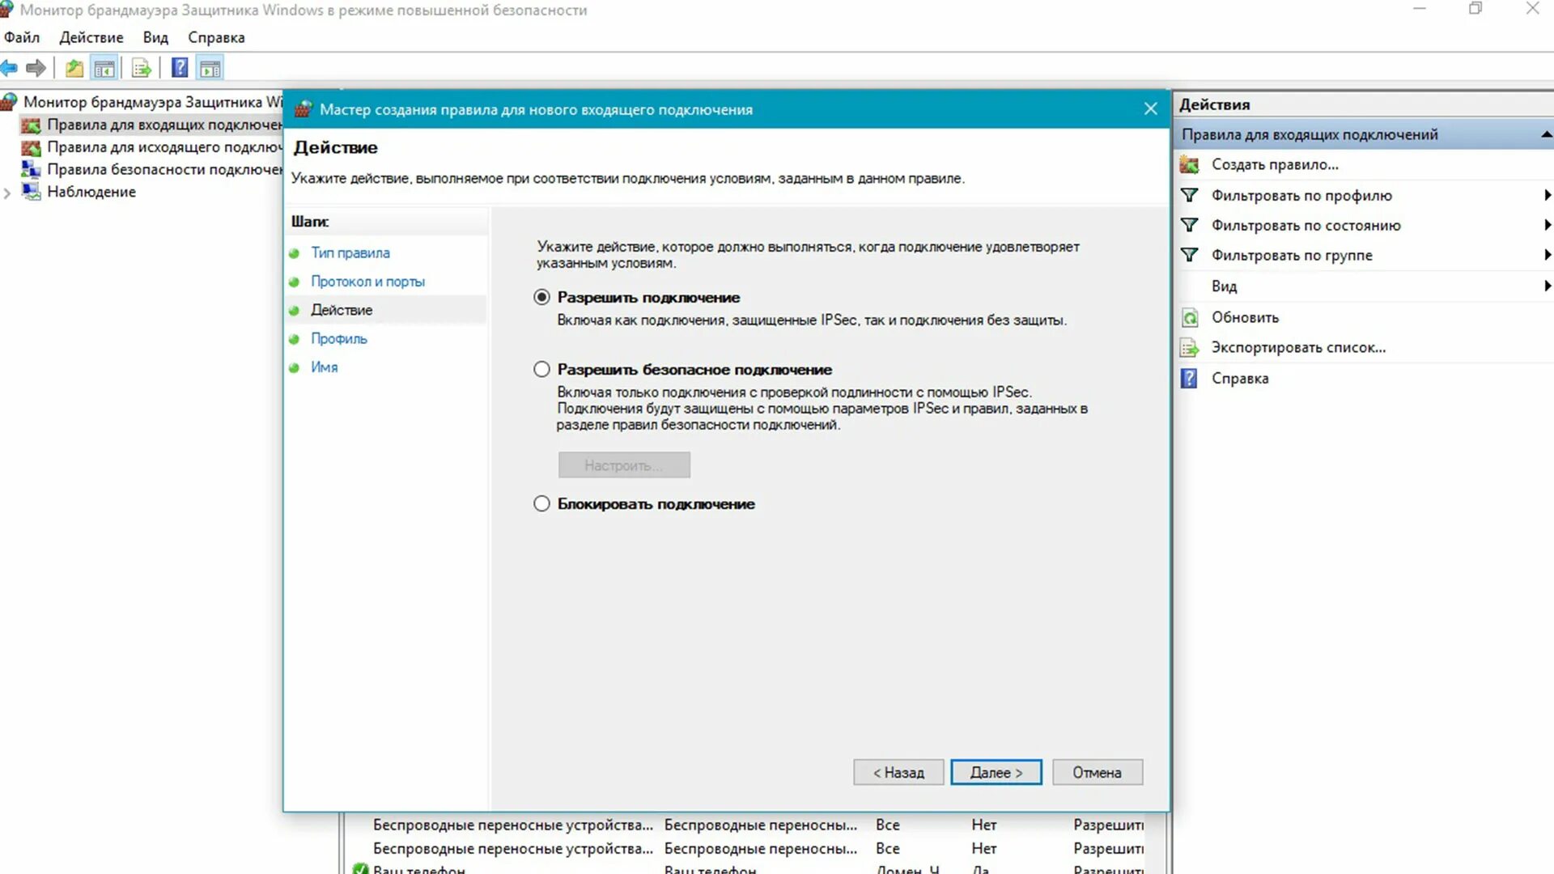This screenshot has height=874, width=1554.
Task: Click the green Refresh icon in Actions
Action: (1189, 317)
